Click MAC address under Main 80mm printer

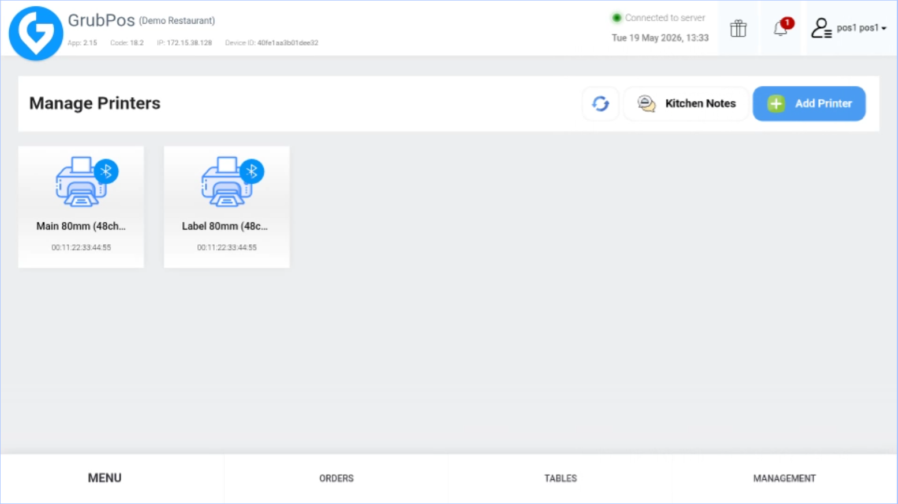click(x=81, y=248)
